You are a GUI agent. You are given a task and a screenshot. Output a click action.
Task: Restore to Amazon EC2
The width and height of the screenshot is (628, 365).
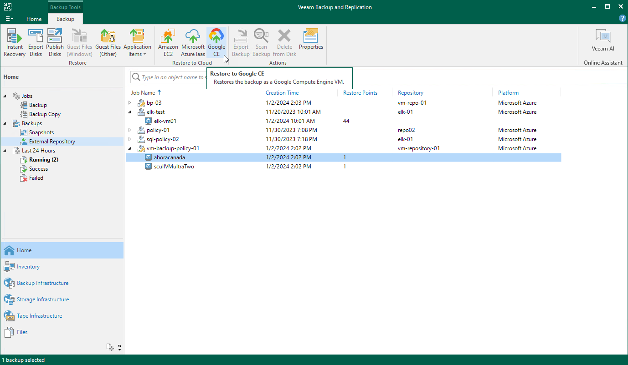tap(168, 42)
